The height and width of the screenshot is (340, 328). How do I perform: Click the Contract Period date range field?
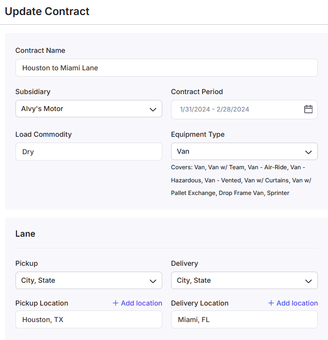[244, 109]
